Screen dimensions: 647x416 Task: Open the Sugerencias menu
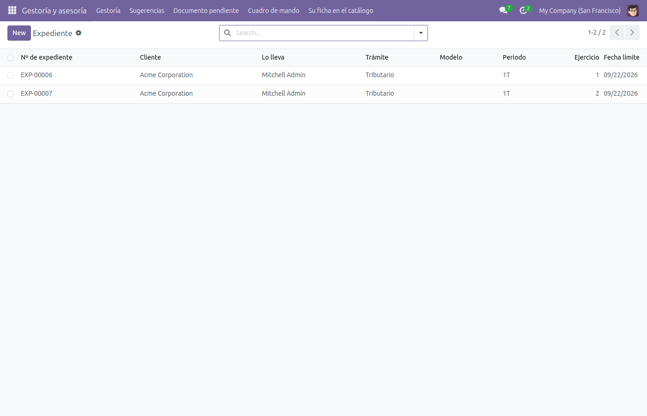click(x=147, y=11)
